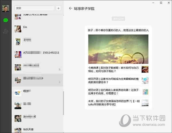Image resolution: width=172 pixels, height=133 pixels.
Task: Minimize the WeChat window
Action: [x=153, y=3]
